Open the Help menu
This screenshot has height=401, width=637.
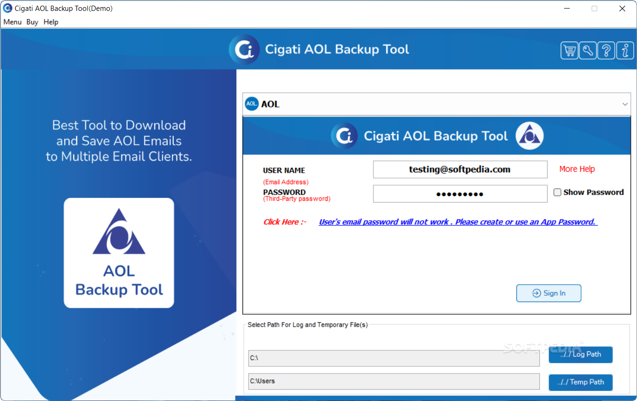[51, 22]
